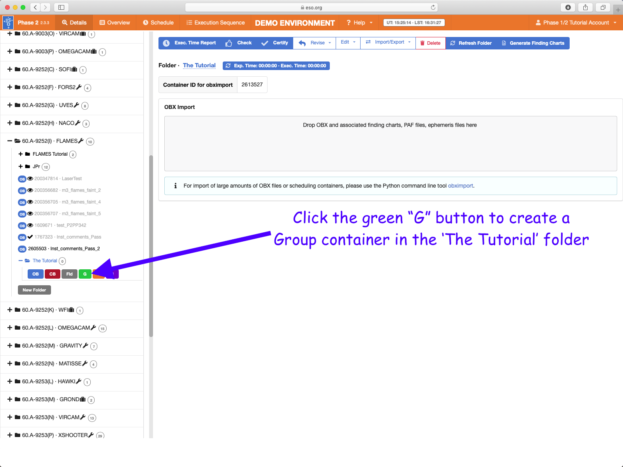Collapse the 60.A-9252(I) FLAMES run

coord(10,141)
